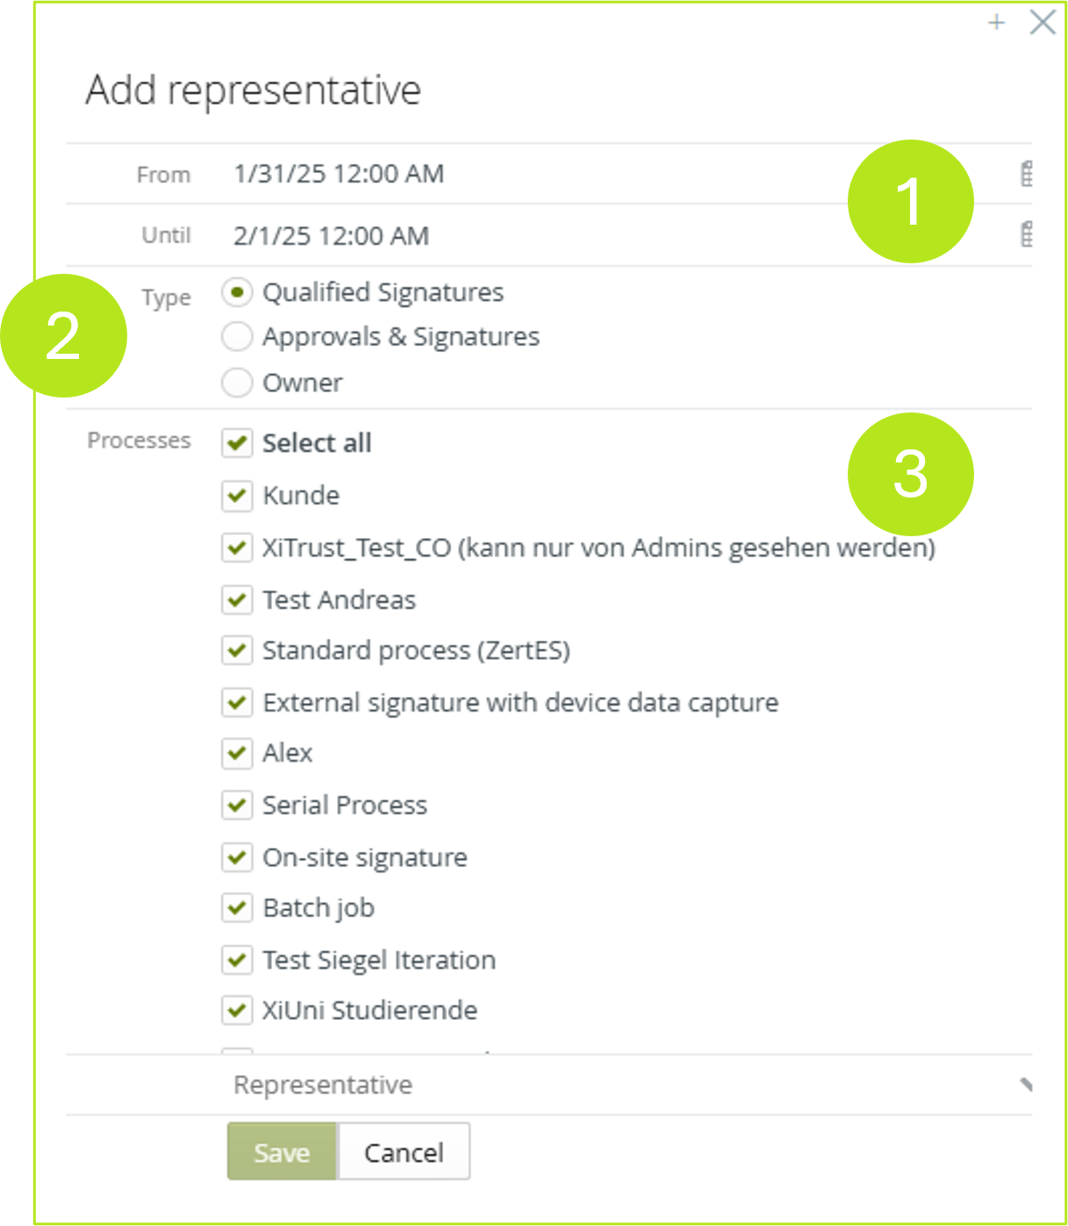Click the plus icon at top right

coord(996,22)
